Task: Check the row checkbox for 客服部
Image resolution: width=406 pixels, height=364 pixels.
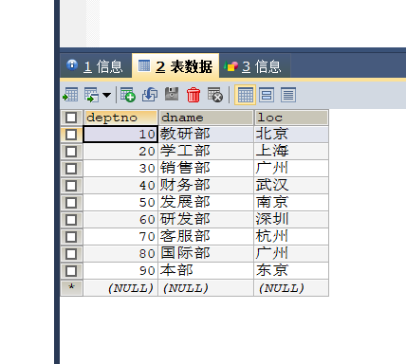Action: pos(71,237)
